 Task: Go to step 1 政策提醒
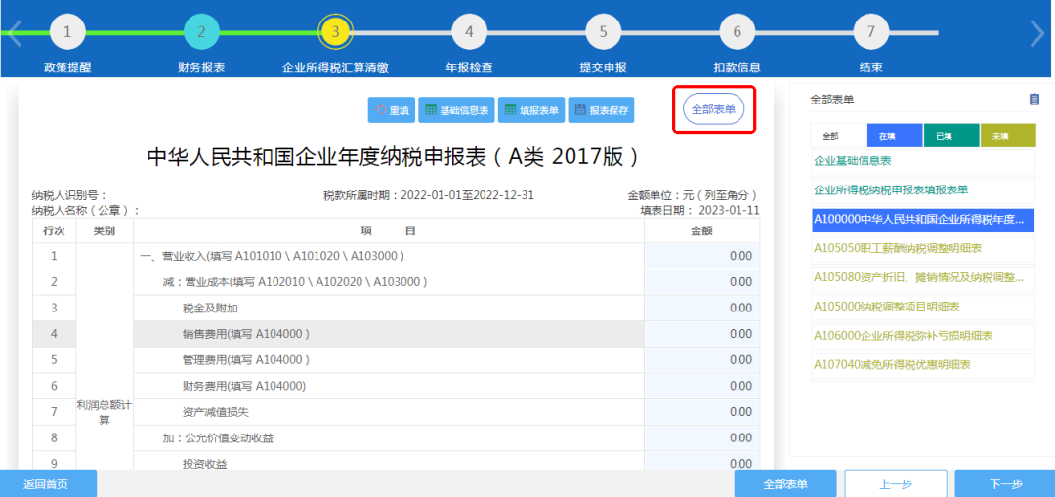[67, 32]
